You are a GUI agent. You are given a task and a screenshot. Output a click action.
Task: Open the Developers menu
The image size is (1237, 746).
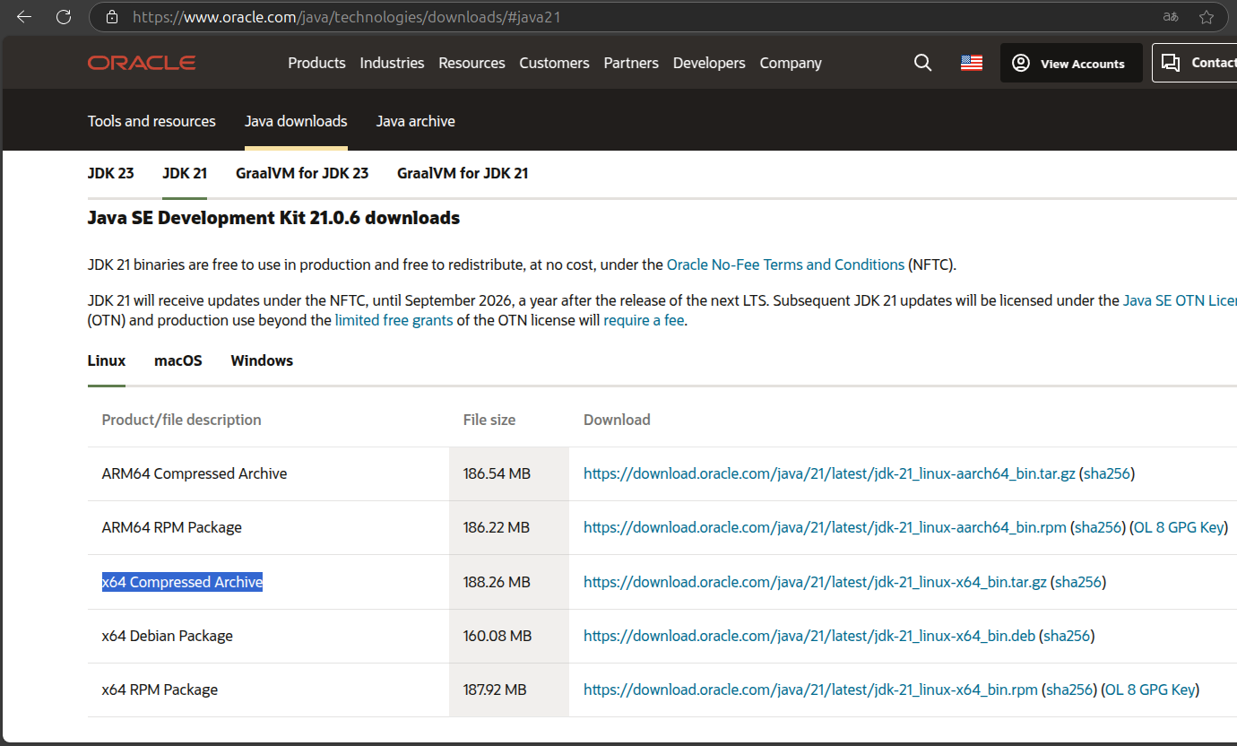click(709, 63)
